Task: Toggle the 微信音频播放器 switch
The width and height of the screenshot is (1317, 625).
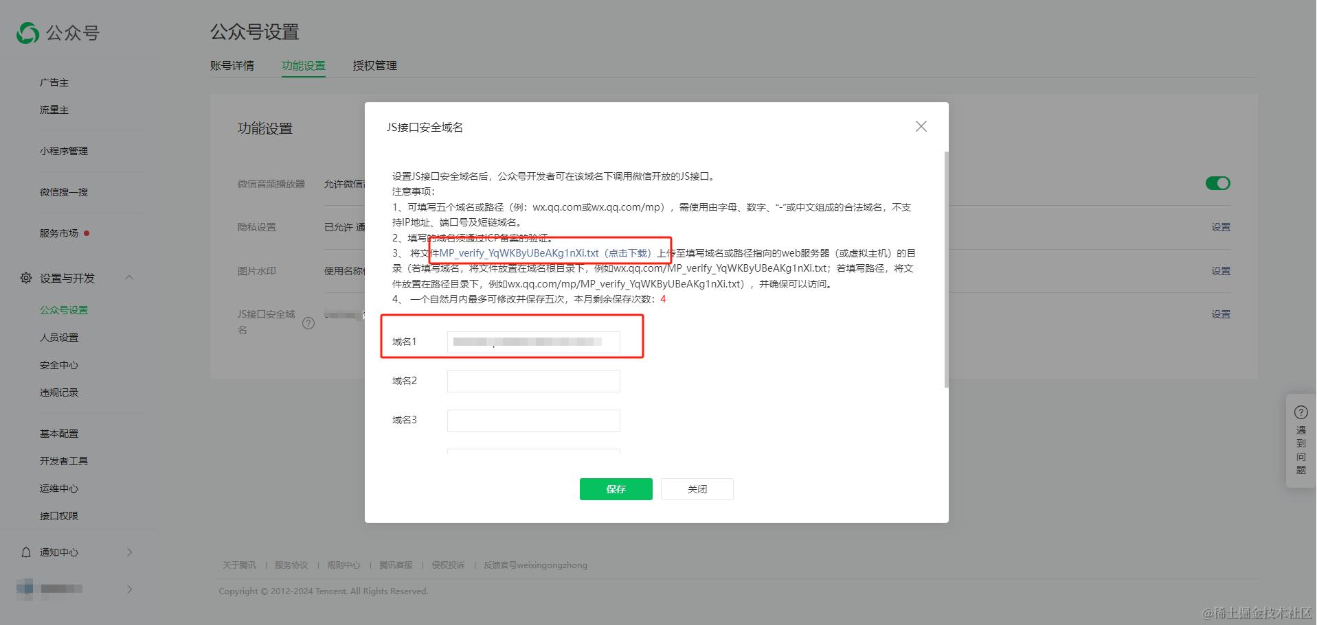Action: tap(1217, 183)
